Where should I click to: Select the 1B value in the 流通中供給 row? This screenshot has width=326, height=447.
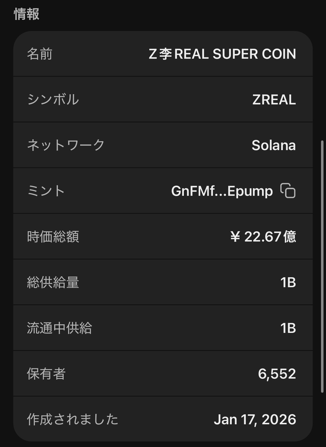[x=288, y=328]
